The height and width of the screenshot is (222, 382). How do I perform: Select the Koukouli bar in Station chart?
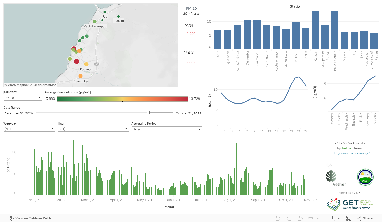coord(296,35)
